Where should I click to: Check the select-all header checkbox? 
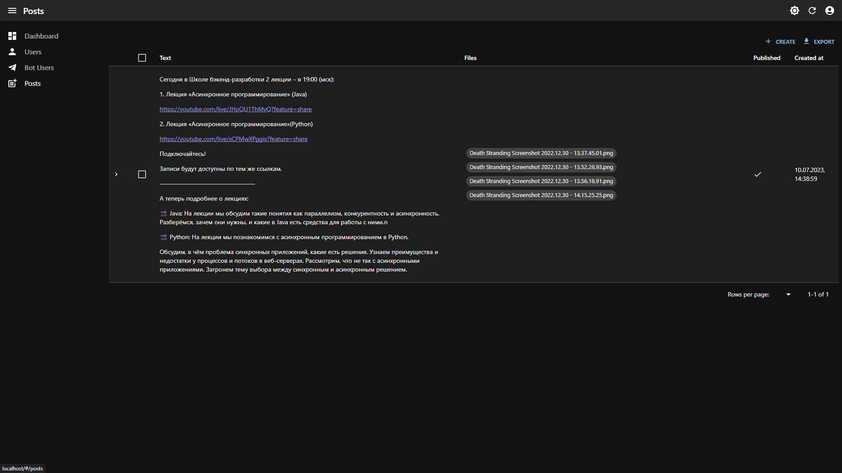142,58
